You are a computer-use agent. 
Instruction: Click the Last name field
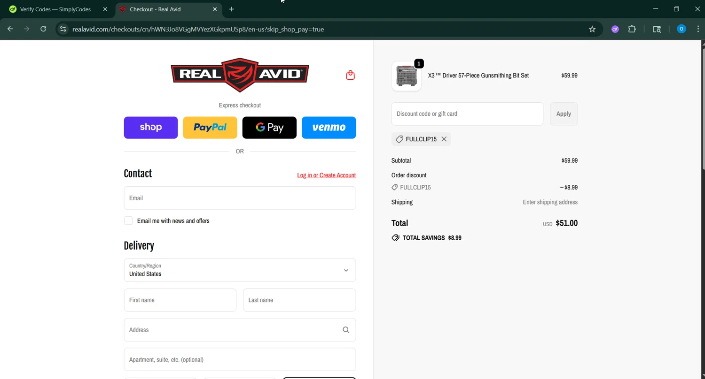299,300
